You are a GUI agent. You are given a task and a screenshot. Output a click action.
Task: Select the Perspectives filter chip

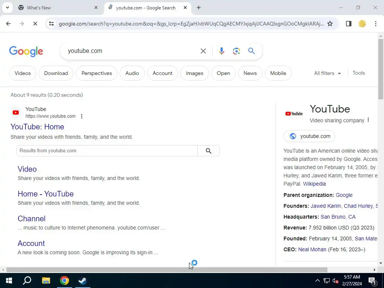pos(97,73)
